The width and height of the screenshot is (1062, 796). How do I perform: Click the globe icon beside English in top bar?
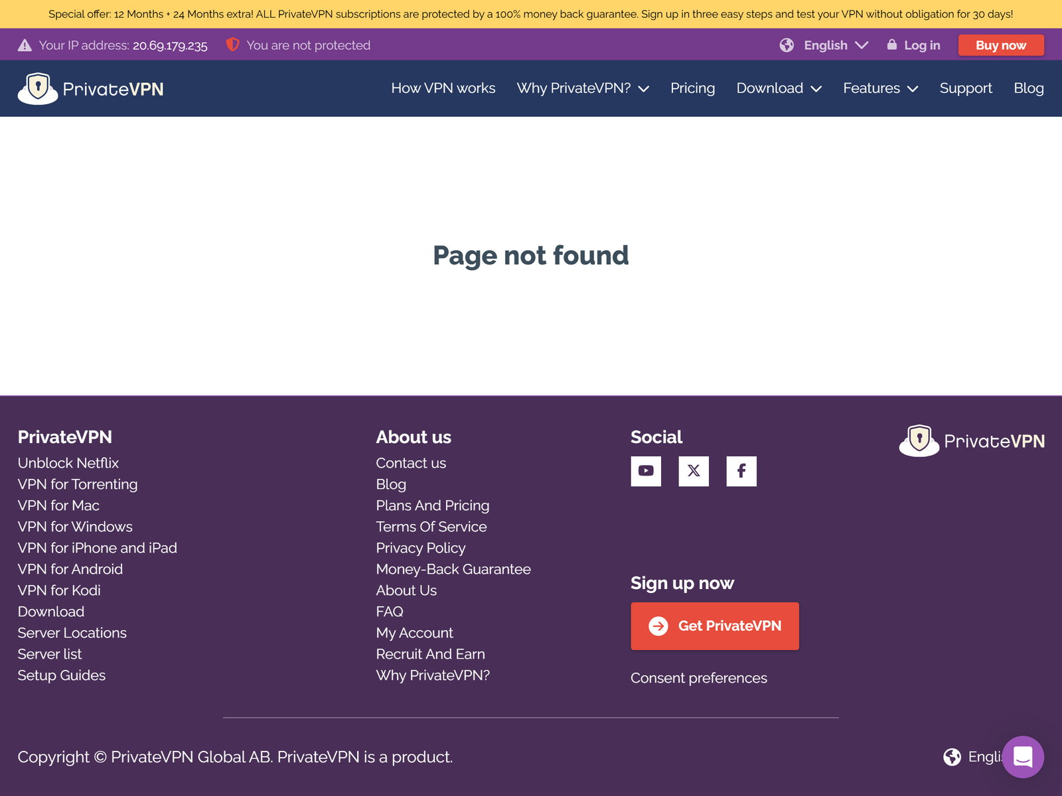[x=787, y=45]
